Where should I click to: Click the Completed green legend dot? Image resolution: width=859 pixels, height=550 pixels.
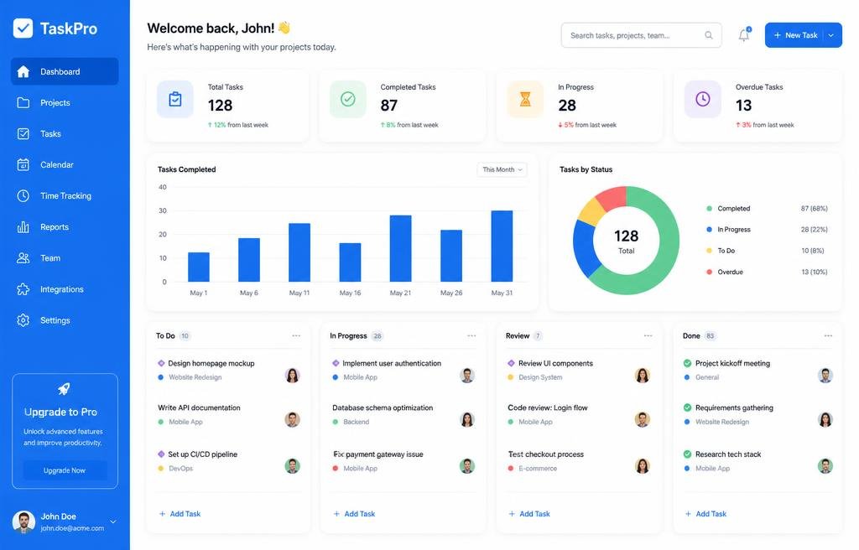click(x=710, y=209)
